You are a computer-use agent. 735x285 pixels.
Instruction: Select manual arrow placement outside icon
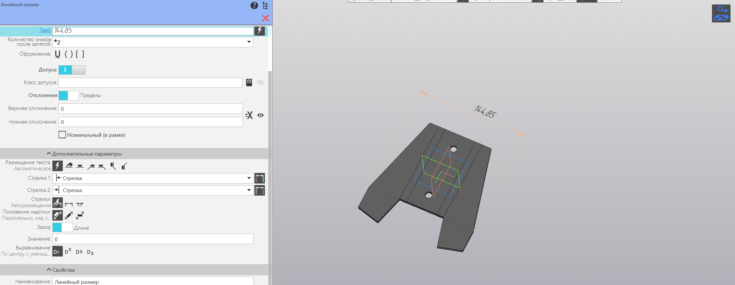pyautogui.click(x=80, y=204)
